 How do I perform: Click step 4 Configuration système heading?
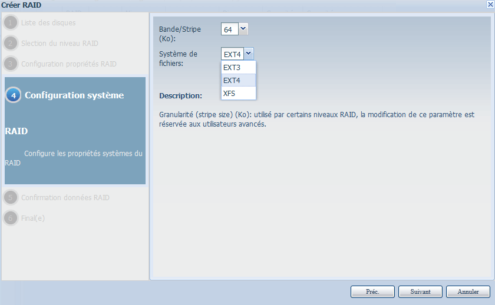point(74,95)
